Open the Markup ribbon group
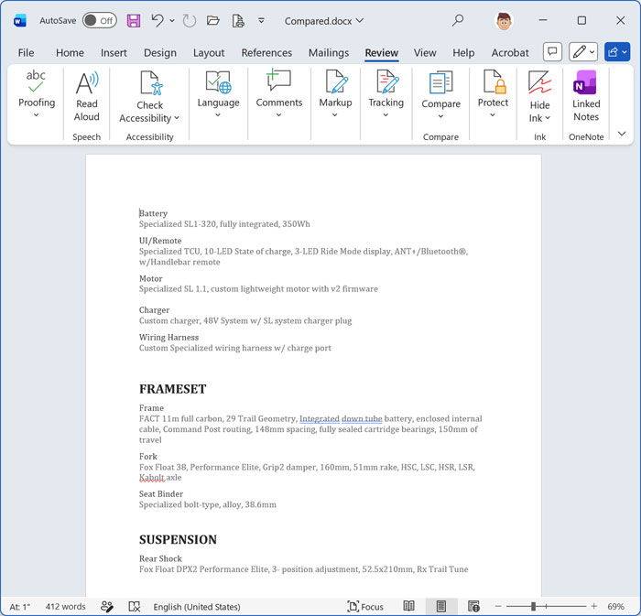Image resolution: width=641 pixels, height=616 pixels. click(335, 95)
